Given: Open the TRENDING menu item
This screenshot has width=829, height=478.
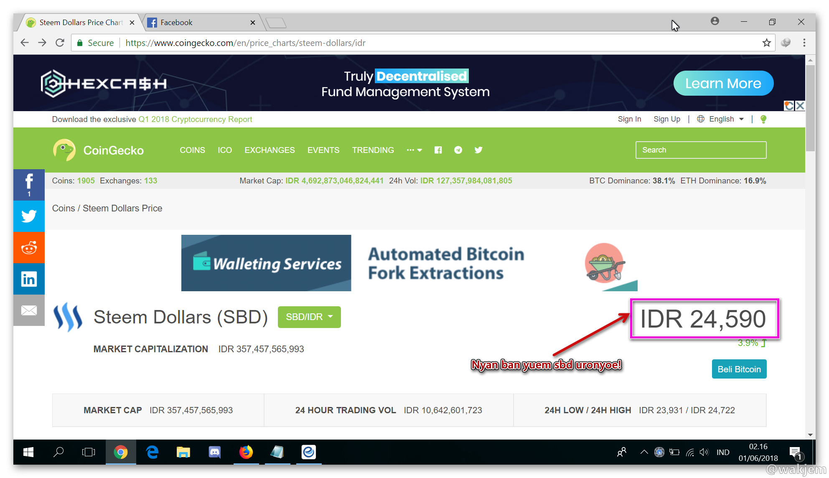Looking at the screenshot, I should 373,150.
